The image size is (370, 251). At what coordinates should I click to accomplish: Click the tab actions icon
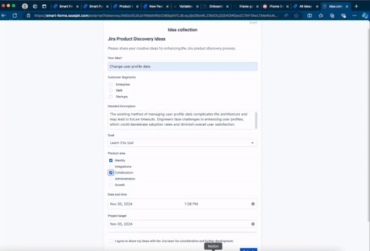click(44, 6)
